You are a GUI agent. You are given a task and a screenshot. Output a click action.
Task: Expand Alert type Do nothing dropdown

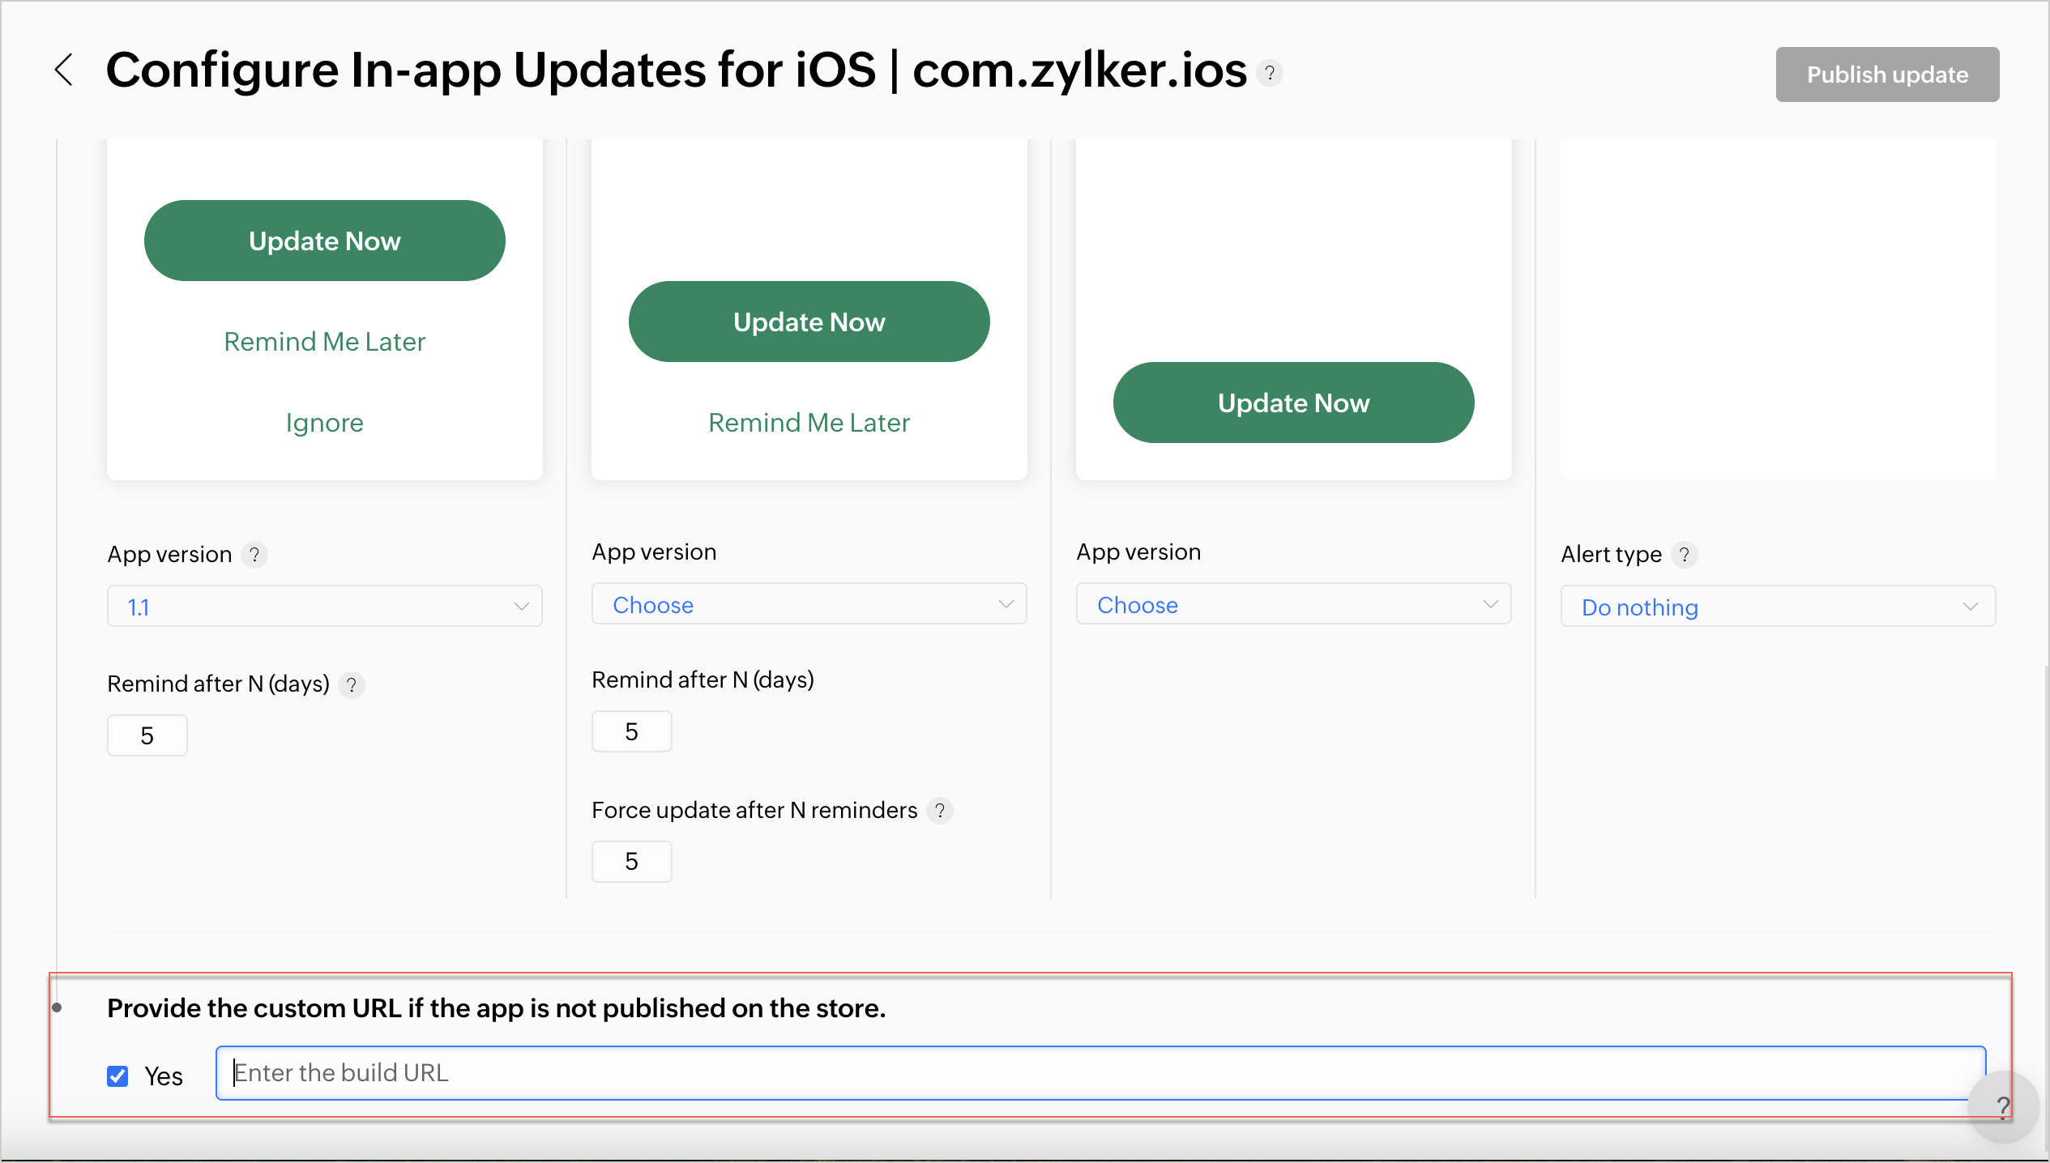click(x=1778, y=607)
